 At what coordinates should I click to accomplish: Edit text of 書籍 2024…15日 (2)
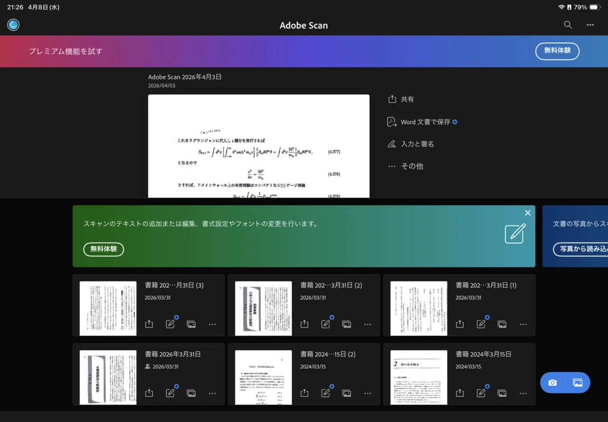(326, 393)
